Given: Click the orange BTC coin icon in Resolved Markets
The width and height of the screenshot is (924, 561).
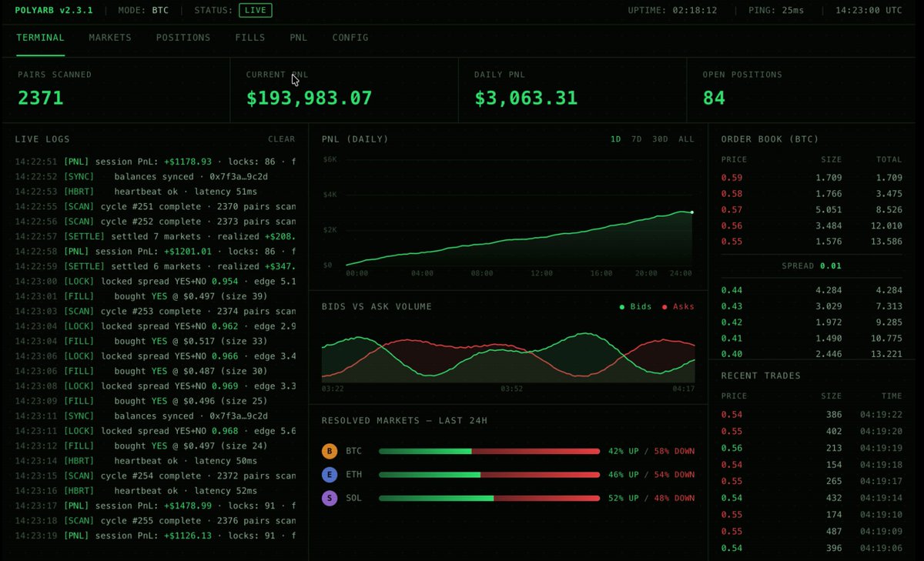Looking at the screenshot, I should click(x=330, y=451).
